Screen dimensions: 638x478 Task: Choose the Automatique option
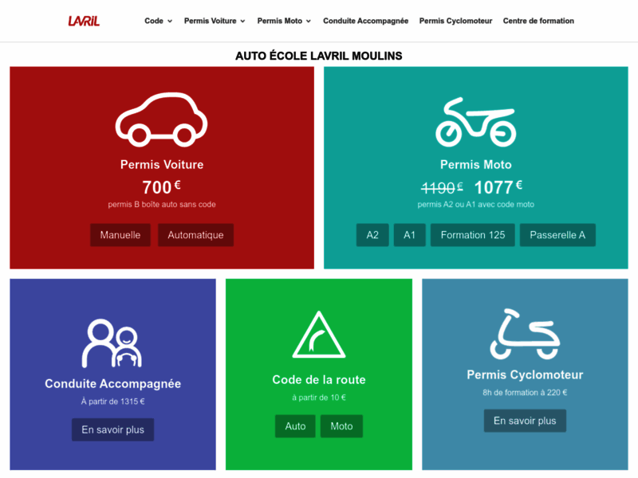[x=195, y=235]
